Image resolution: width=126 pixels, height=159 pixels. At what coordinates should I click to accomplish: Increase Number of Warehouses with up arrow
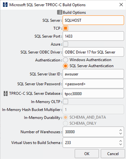click(121, 130)
